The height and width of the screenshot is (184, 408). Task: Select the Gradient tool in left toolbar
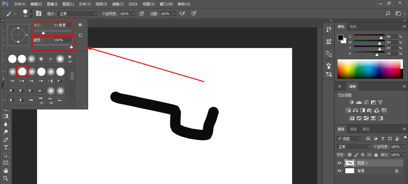(x=6, y=116)
